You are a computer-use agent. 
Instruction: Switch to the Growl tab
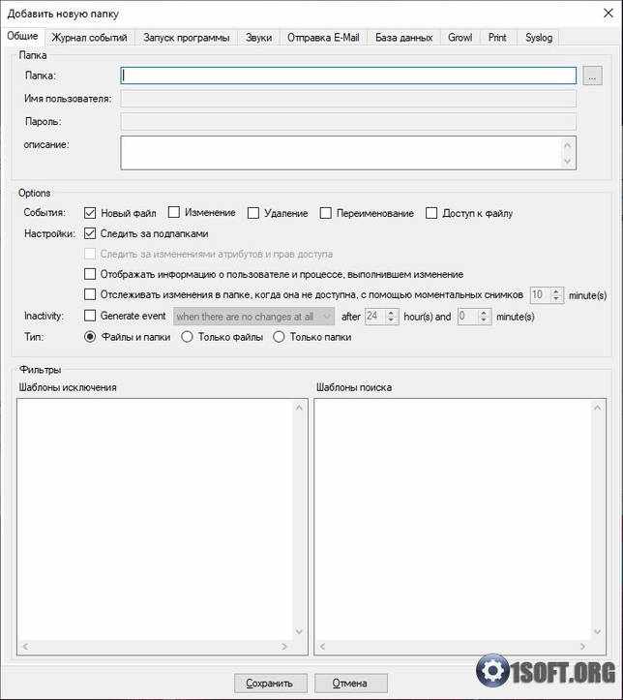coord(460,38)
